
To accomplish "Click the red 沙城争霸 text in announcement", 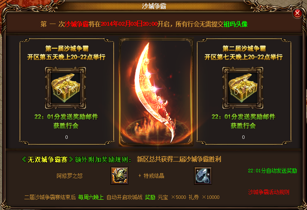I will pos(77,24).
